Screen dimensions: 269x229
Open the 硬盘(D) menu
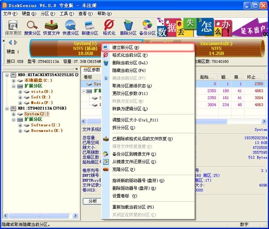[29, 14]
